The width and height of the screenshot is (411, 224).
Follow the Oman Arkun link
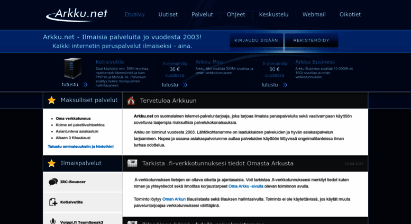point(174,199)
